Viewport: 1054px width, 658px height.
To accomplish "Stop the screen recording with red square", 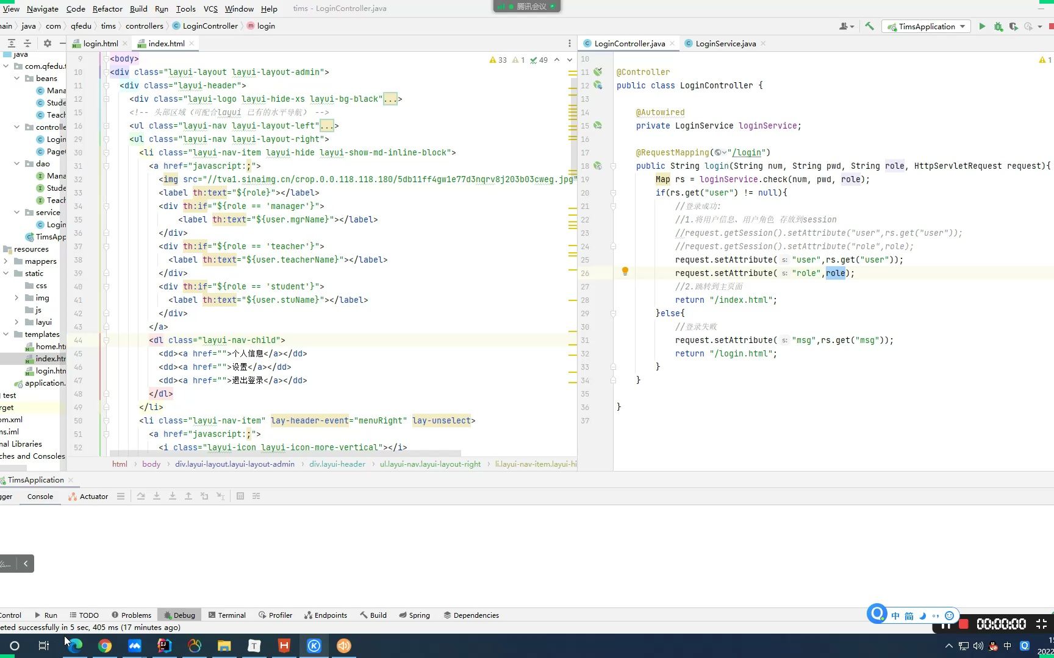I will [x=964, y=624].
